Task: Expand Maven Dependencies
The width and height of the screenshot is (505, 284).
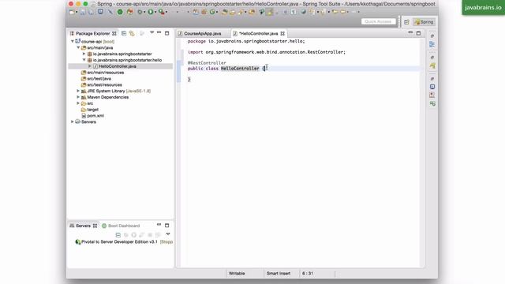Action: tap(78, 97)
